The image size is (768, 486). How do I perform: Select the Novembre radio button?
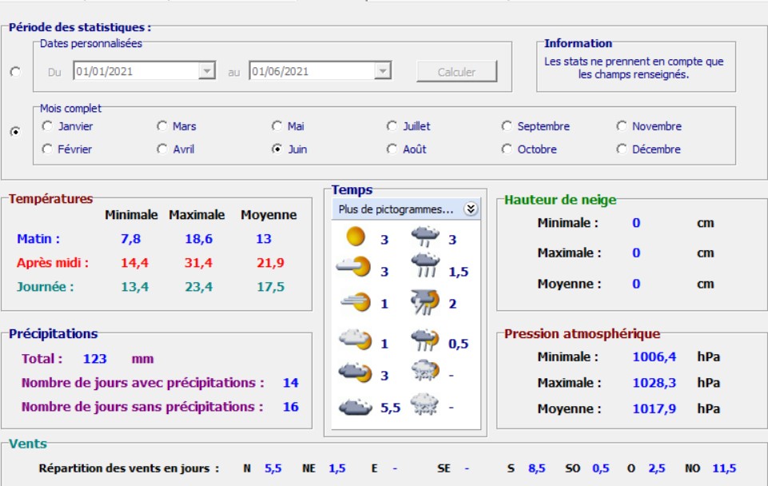coord(622,126)
